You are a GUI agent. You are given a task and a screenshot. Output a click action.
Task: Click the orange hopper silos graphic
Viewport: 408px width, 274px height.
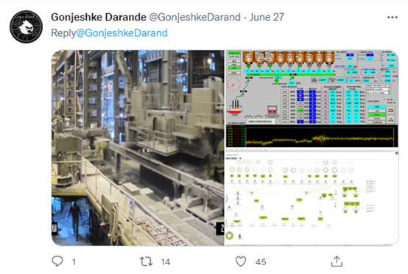tap(289, 57)
